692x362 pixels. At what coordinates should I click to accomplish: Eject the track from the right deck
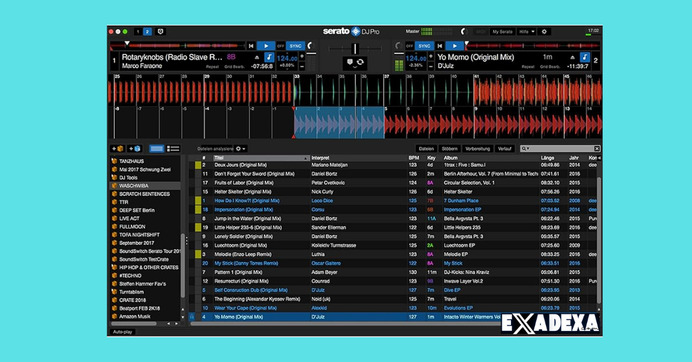pos(571,57)
